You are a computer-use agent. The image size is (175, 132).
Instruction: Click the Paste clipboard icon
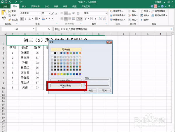[x=4, y=12]
